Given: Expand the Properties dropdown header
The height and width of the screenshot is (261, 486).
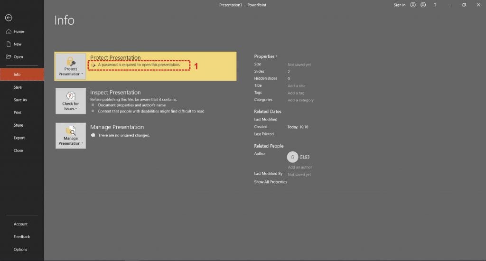Looking at the screenshot, I should (x=266, y=56).
